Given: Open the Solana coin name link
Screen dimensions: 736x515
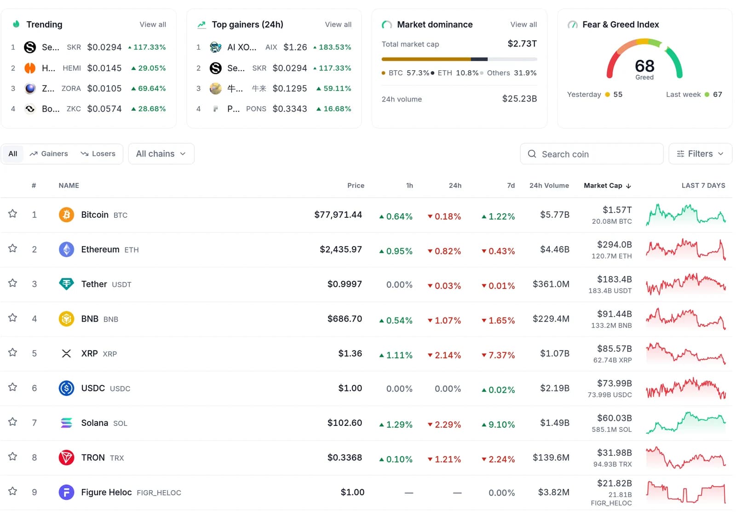Looking at the screenshot, I should [95, 423].
